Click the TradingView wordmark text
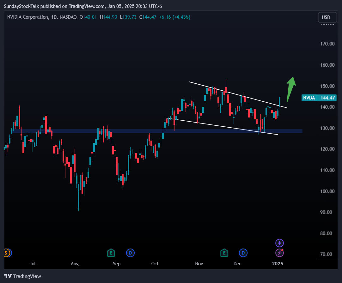This screenshot has width=342, height=283. point(27,276)
